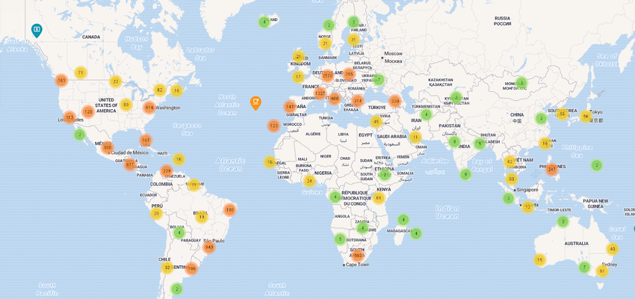Expand the 339 cluster east of Türkiye
Image resolution: width=635 pixels, height=299 pixels.
[395, 101]
